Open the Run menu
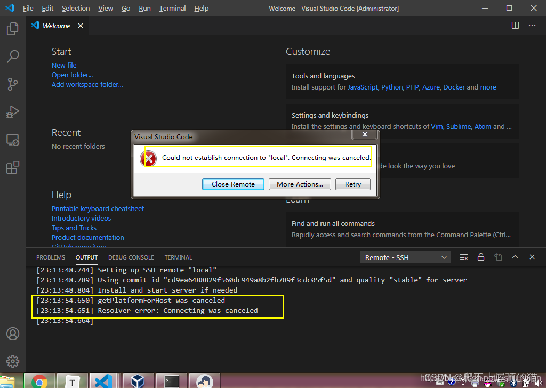The height and width of the screenshot is (388, 546). tap(144, 8)
